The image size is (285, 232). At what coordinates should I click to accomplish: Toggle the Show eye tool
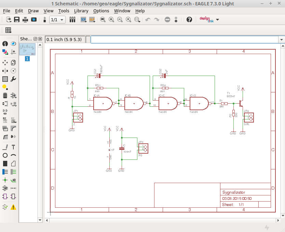pos(13,44)
